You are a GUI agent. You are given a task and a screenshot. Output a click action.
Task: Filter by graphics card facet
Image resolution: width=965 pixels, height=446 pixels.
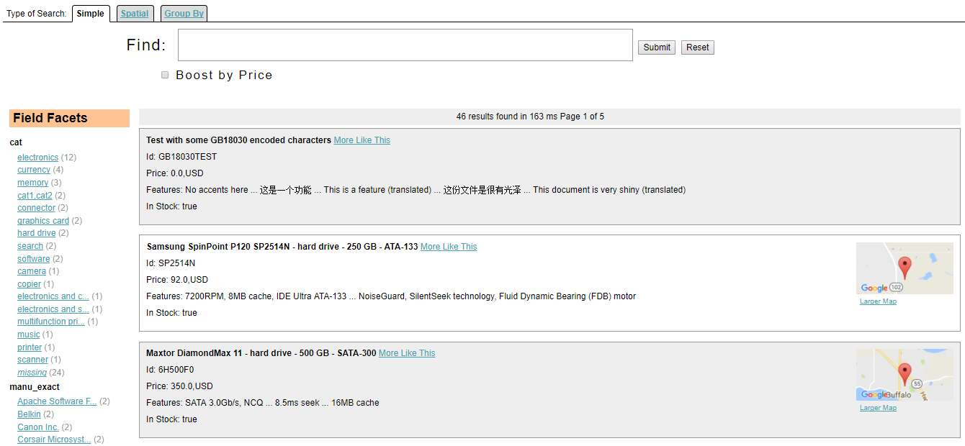[43, 221]
